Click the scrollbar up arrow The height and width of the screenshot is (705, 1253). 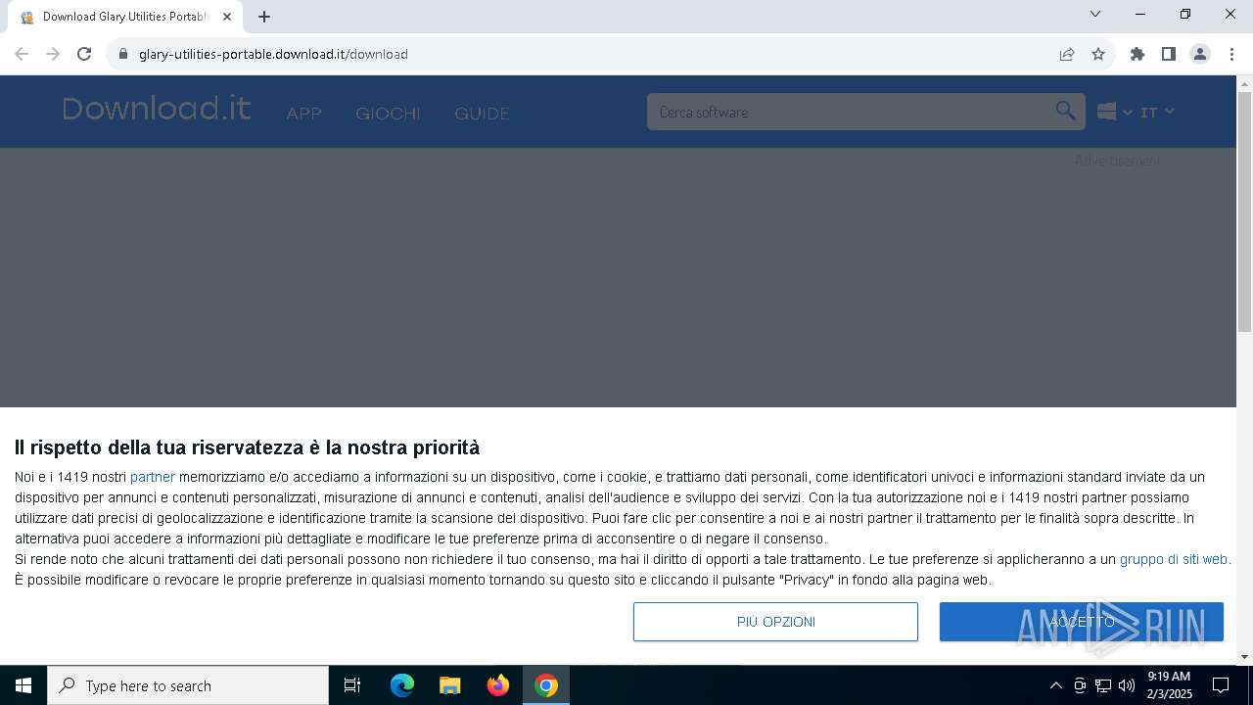click(x=1244, y=83)
